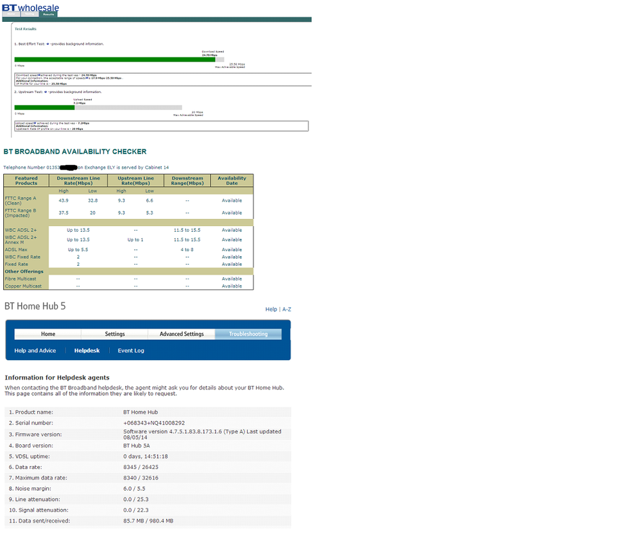
Task: Click the 32.8 downstream low value
Action: click(x=93, y=200)
